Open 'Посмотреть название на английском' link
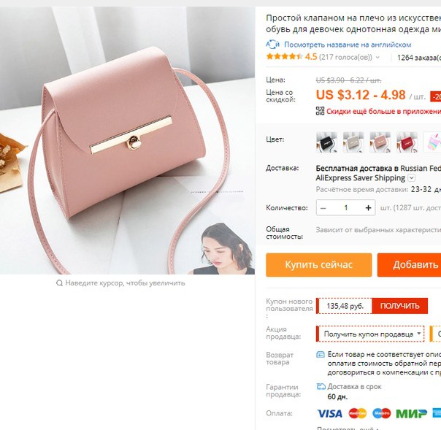This screenshot has width=441, height=430. pos(348,45)
